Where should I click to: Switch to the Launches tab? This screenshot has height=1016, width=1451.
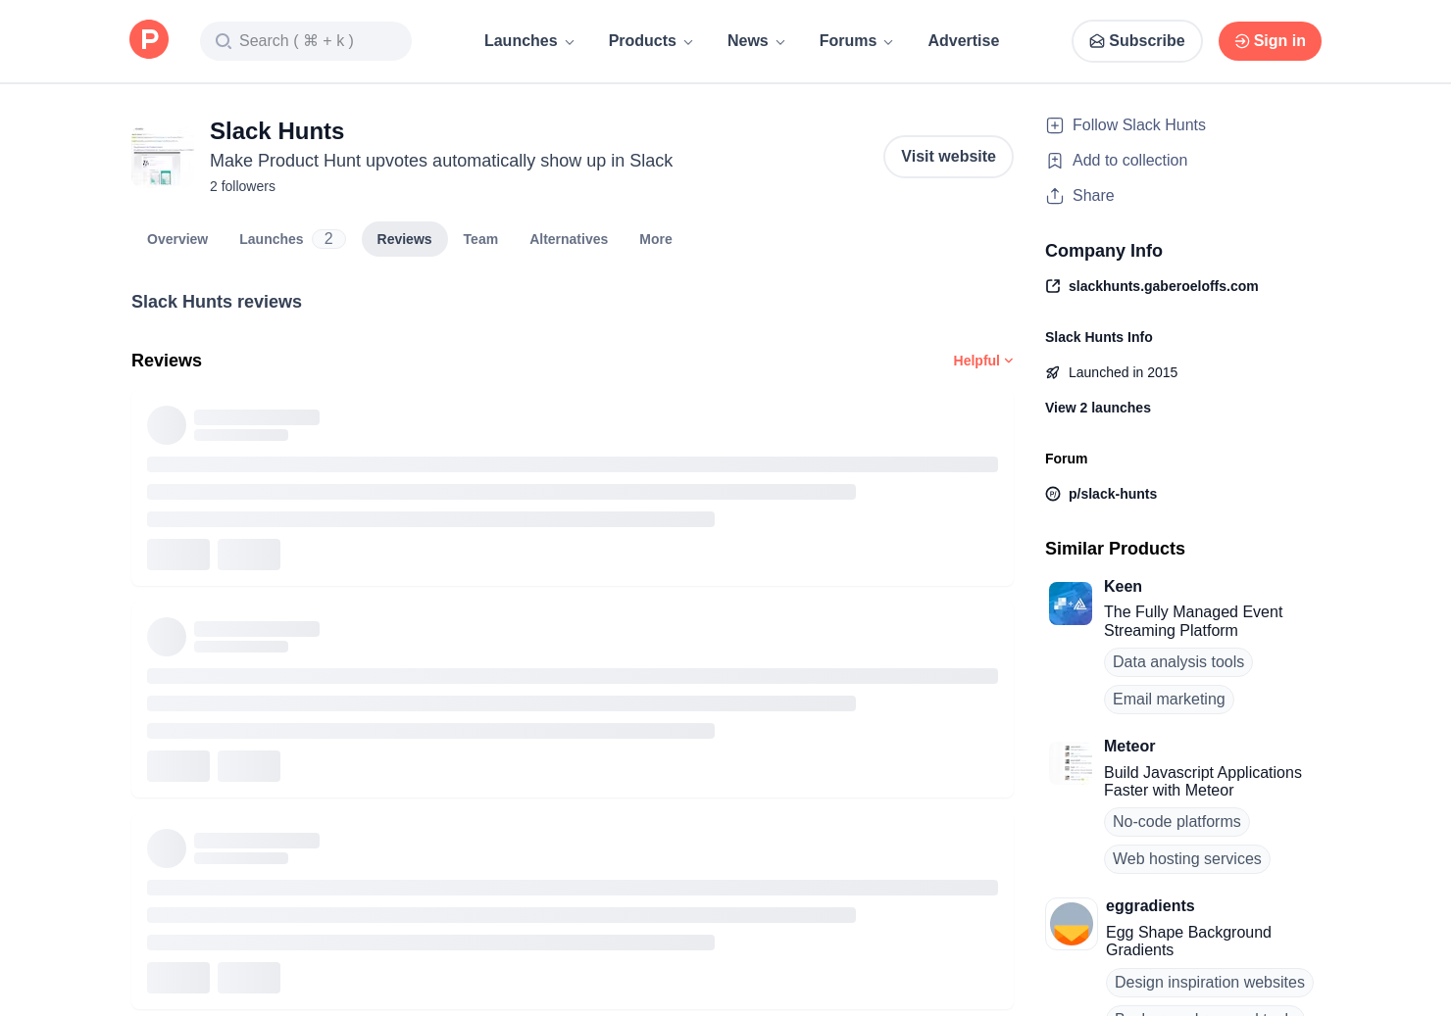tap(292, 239)
